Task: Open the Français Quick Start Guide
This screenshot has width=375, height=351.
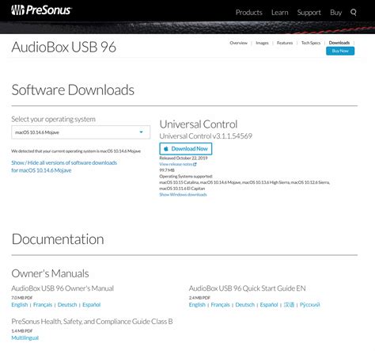Action: [x=220, y=305]
